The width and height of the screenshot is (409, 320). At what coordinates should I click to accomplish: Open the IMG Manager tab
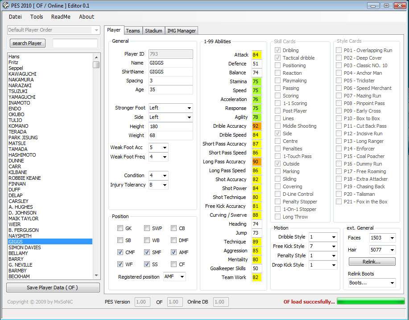181,31
